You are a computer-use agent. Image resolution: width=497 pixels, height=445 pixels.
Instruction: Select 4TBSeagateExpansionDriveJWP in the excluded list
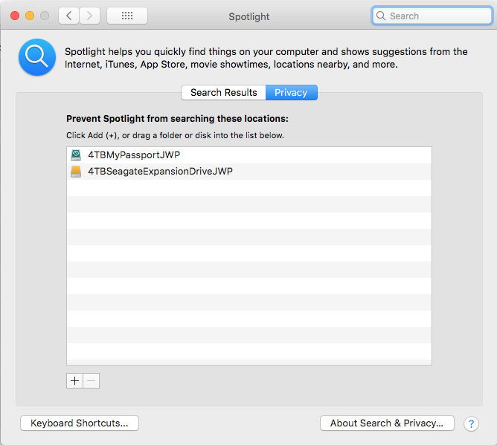[160, 172]
